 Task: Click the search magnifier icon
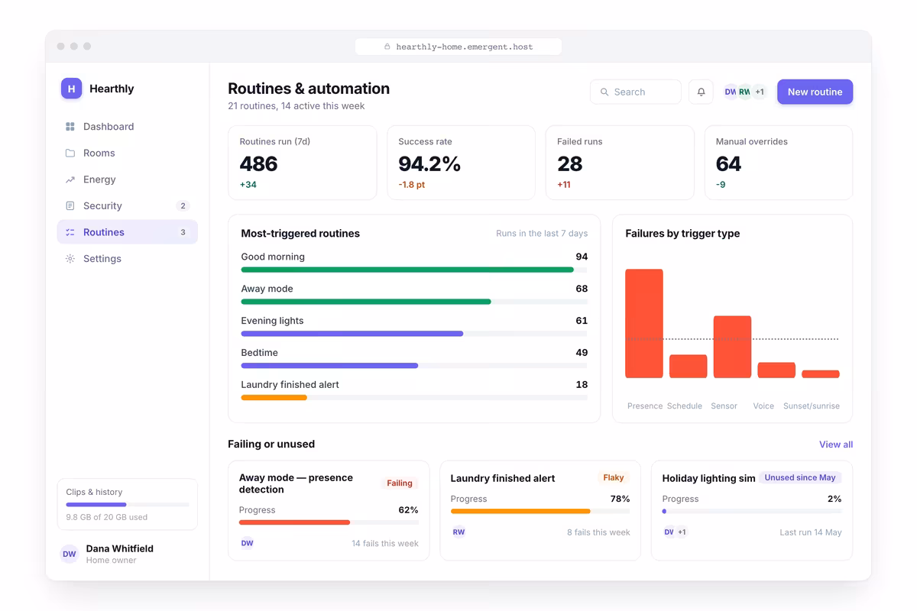(x=604, y=92)
